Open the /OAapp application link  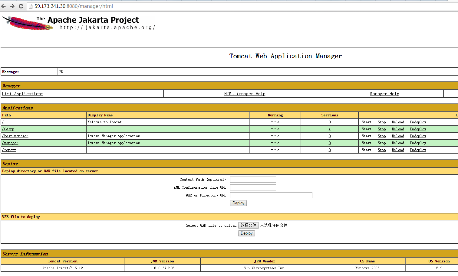pos(8,129)
